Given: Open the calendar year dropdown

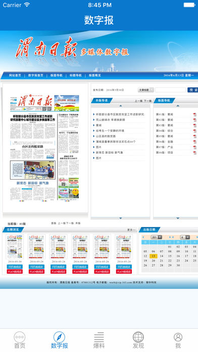Looking at the screenshot, I should tap(157, 237).
